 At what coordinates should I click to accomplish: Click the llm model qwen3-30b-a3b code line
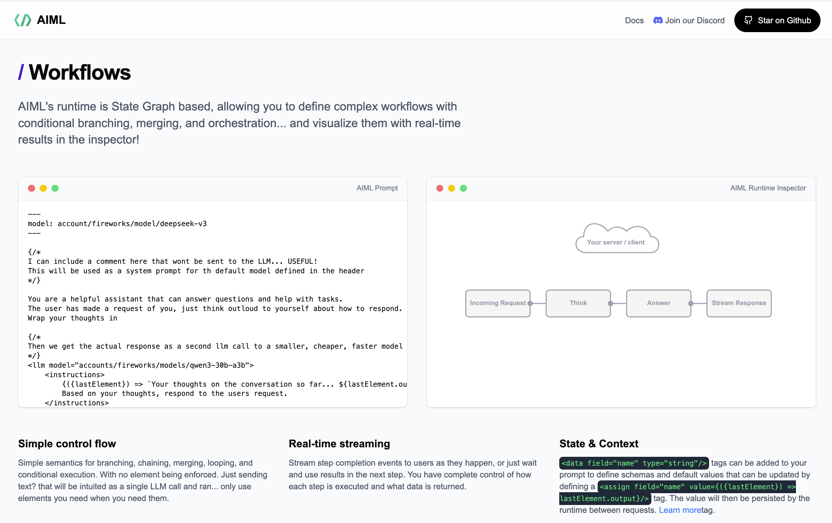click(x=141, y=365)
